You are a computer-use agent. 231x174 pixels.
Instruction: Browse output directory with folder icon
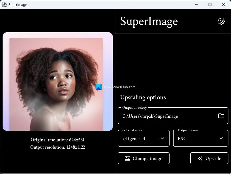pos(221,116)
